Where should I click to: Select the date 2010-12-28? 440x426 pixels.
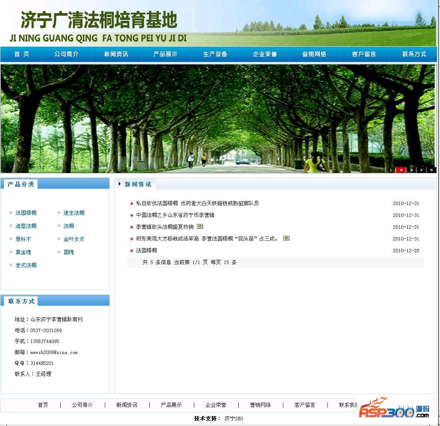click(406, 251)
